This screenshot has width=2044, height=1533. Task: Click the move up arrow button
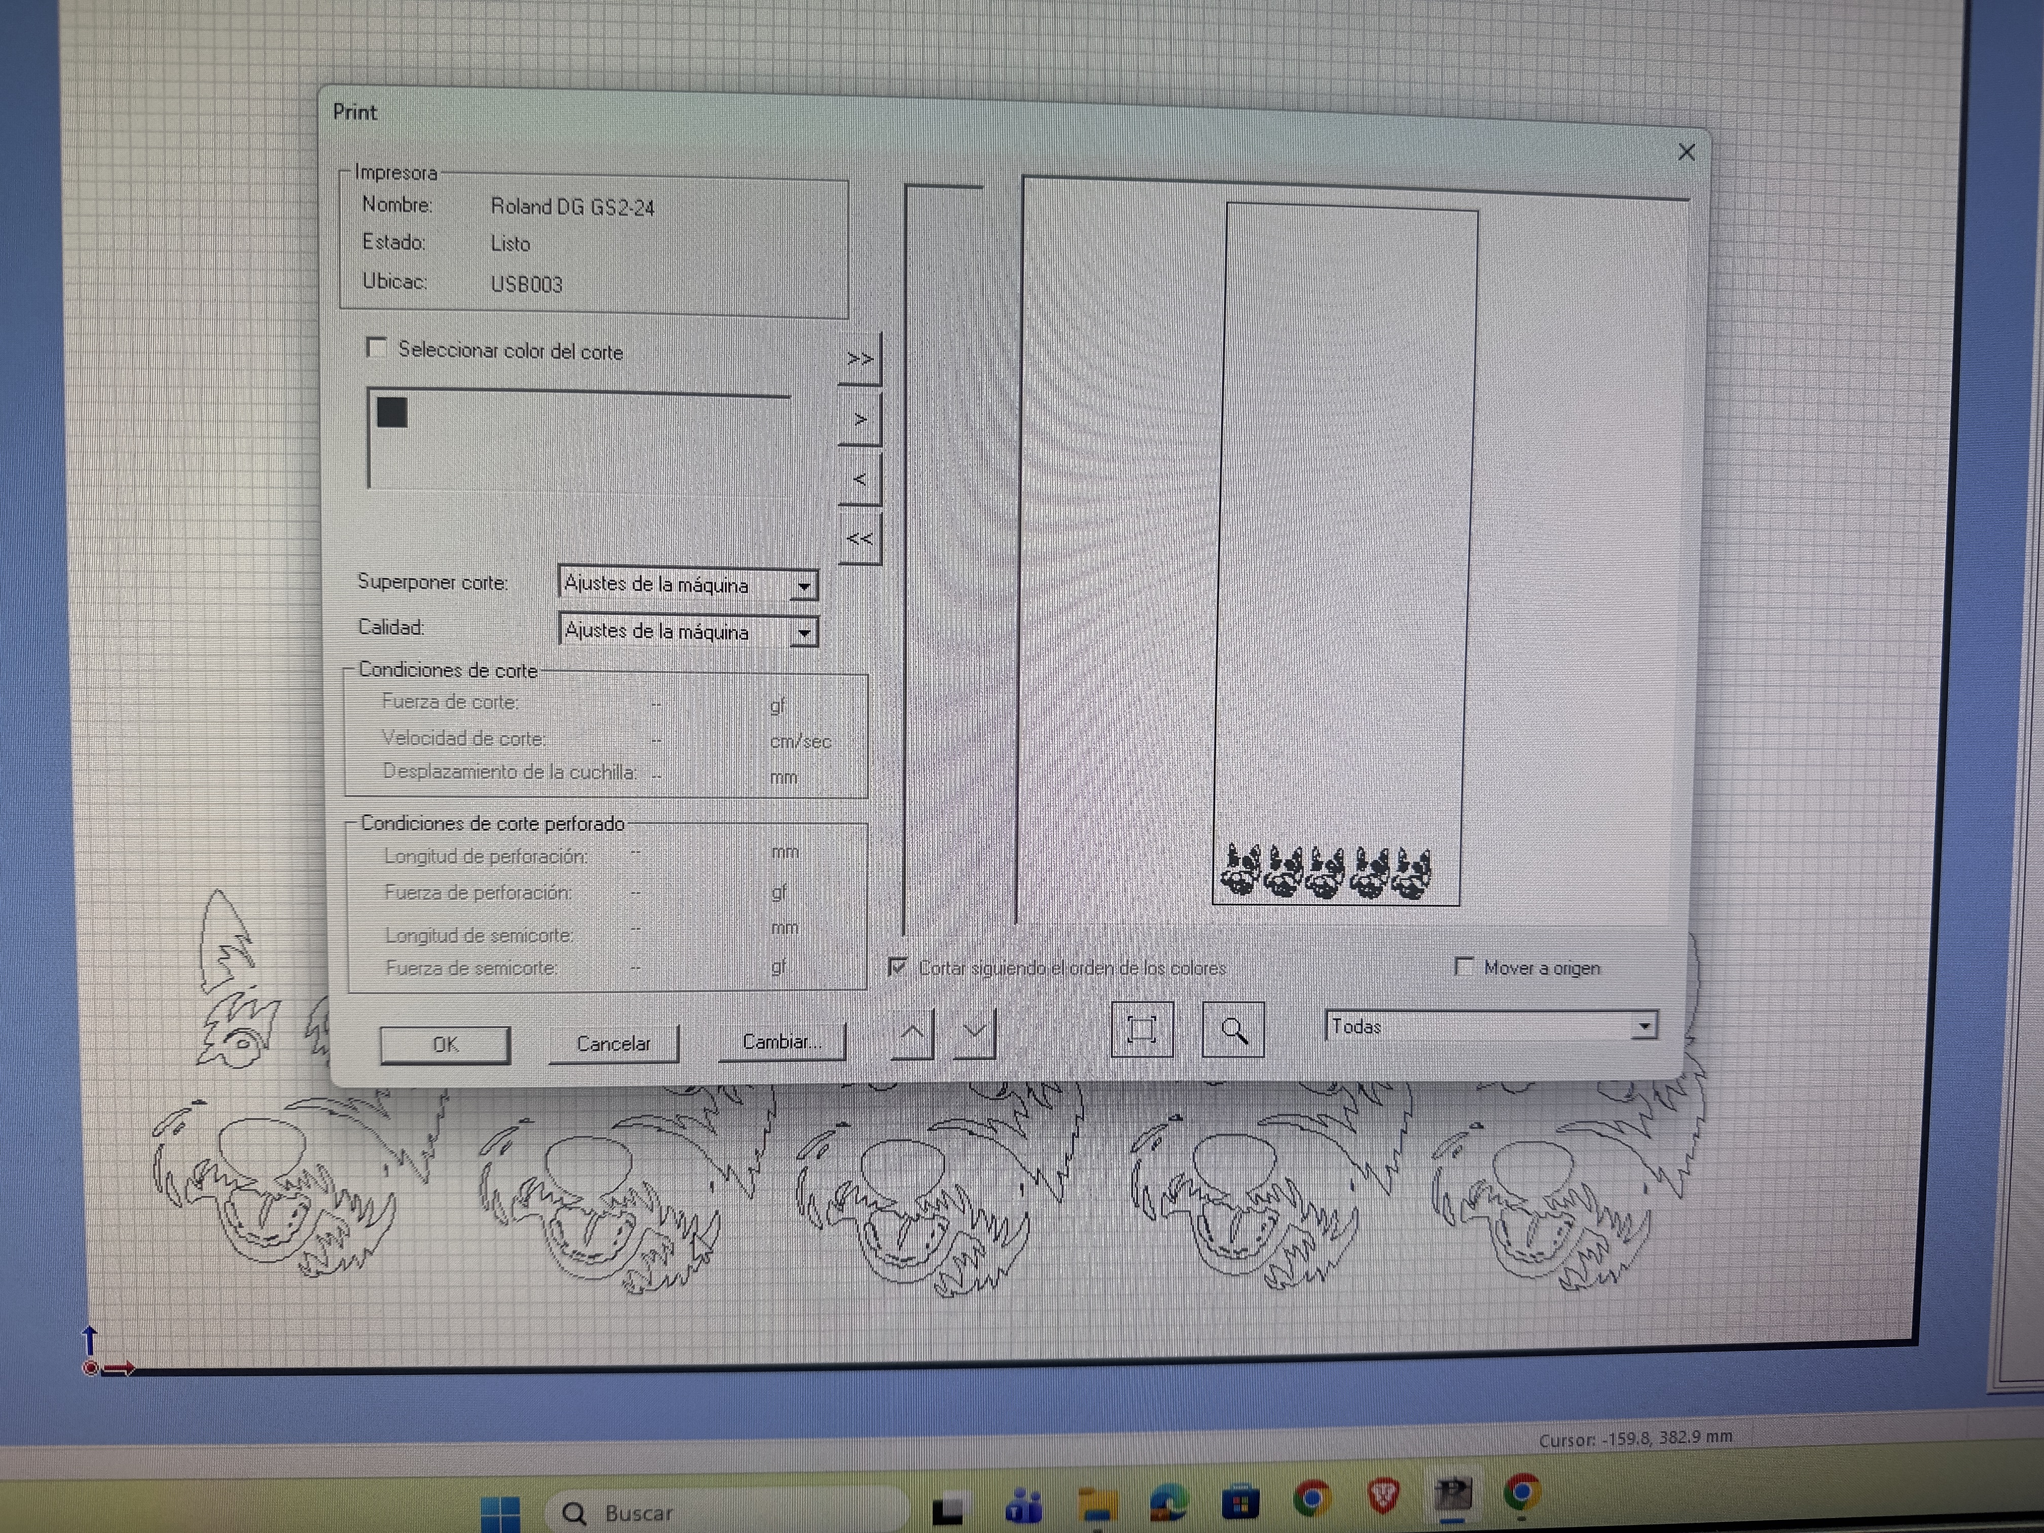click(912, 1032)
